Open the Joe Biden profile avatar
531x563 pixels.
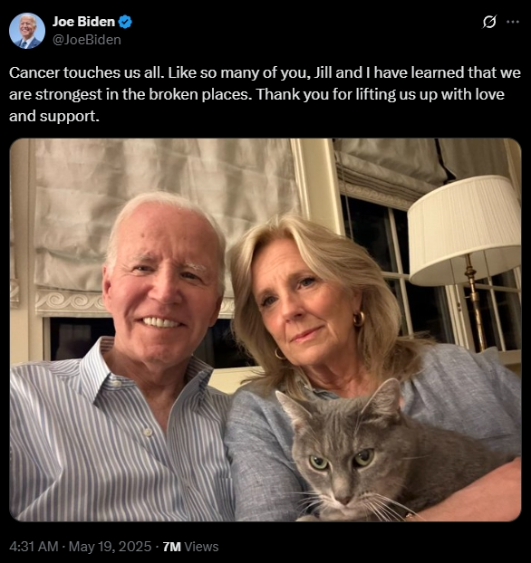coord(27,31)
